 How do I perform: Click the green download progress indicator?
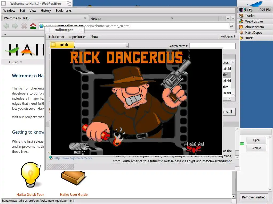[x=242, y=144]
